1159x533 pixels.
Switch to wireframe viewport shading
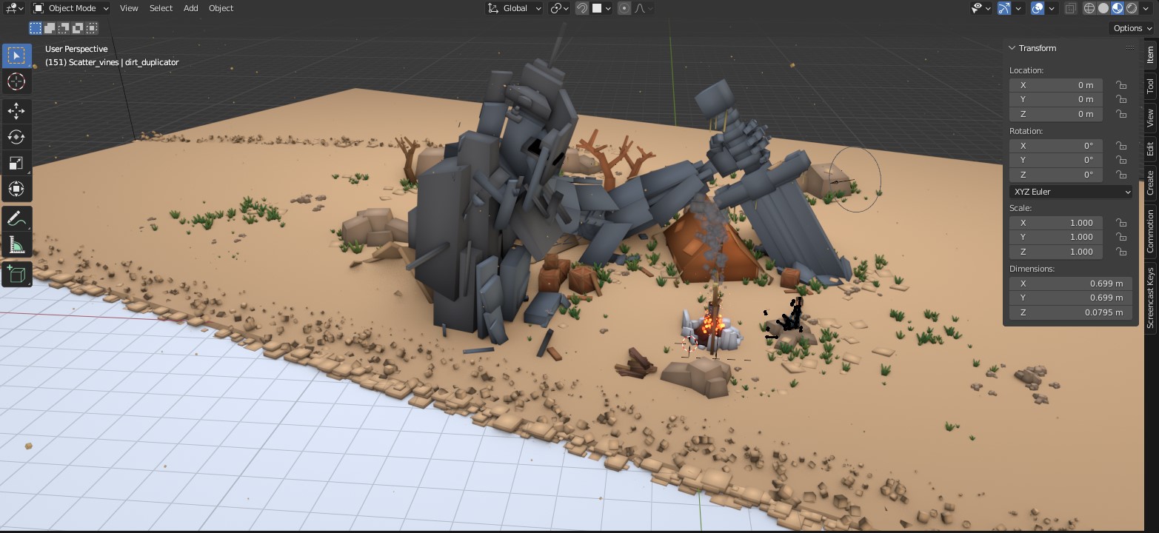[x=1089, y=8]
